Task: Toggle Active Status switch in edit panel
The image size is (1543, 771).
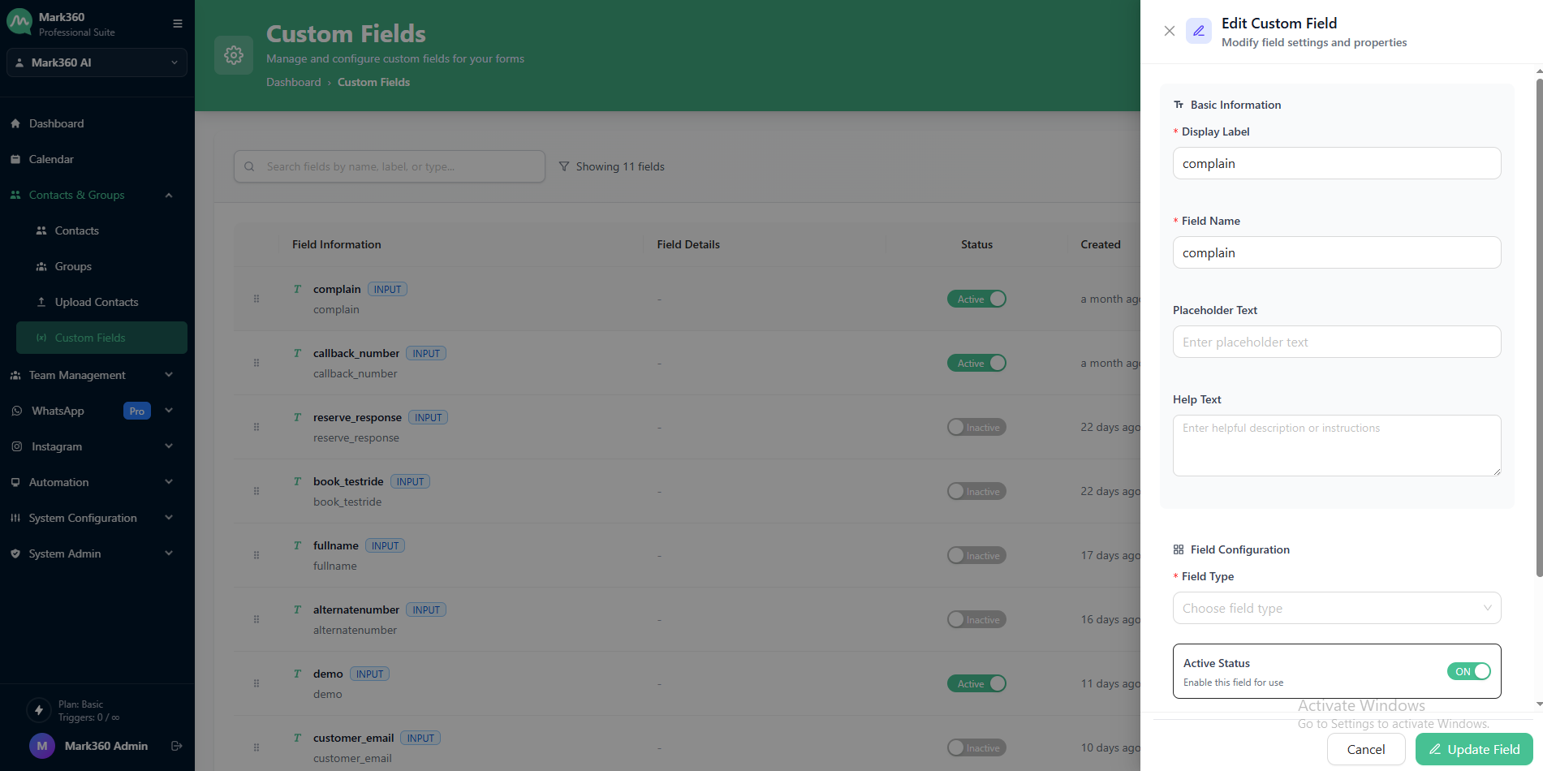Action: (1468, 671)
